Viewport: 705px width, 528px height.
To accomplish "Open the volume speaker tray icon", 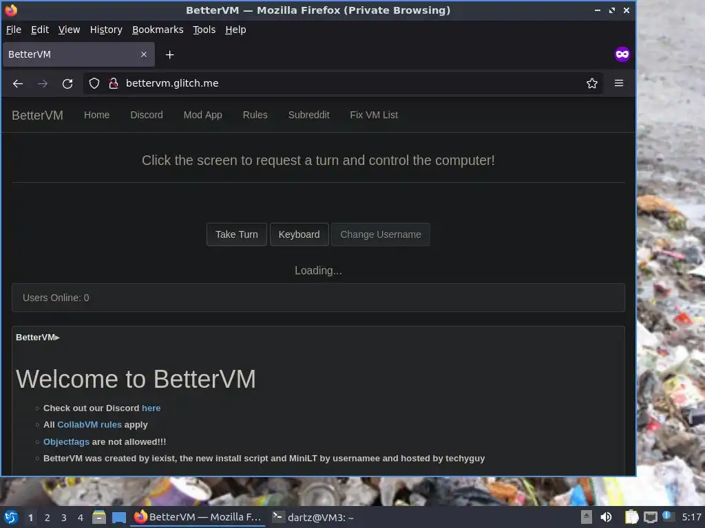I will coord(606,517).
